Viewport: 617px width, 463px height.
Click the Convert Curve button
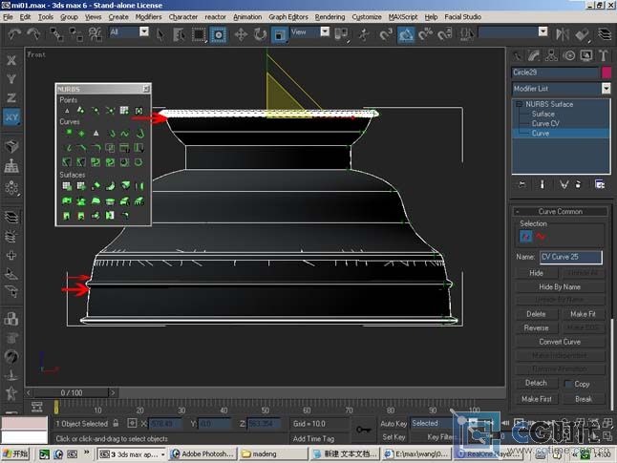[560, 342]
